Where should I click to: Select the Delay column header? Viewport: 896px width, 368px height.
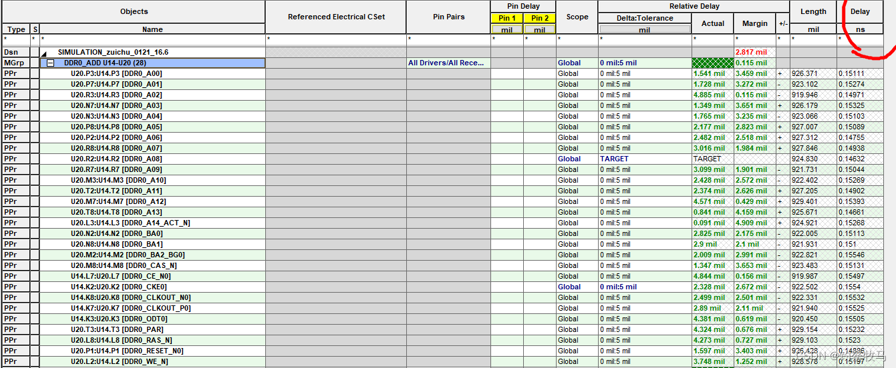pos(861,11)
